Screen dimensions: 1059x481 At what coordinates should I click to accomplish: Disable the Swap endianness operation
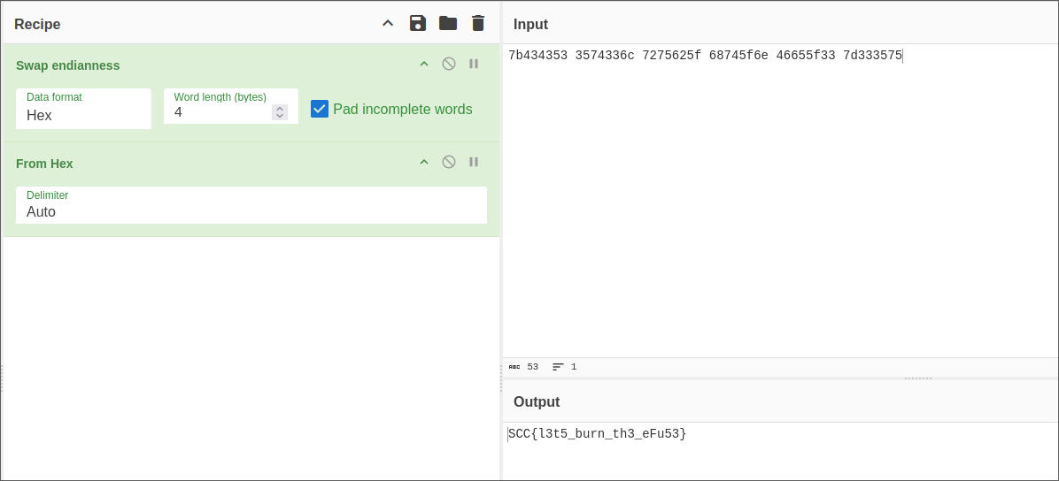point(449,64)
